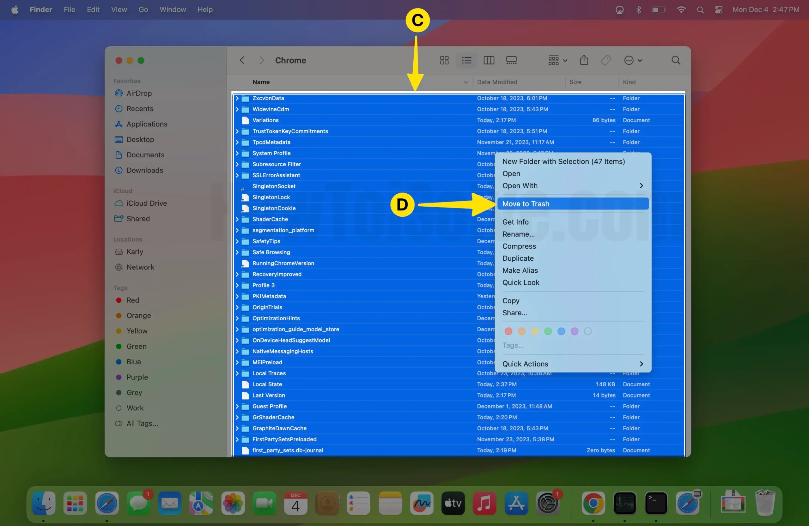Apply the blue tag color dot
The width and height of the screenshot is (809, 526).
click(561, 331)
